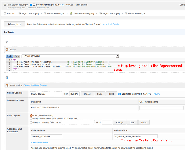Image resolution: width=185 pixels, height=150 pixels.
Task: Click the insert container icon above Header
Action: point(7,42)
